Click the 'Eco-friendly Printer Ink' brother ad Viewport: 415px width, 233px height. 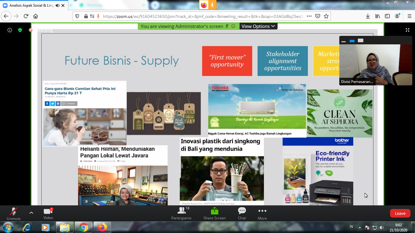point(318,171)
